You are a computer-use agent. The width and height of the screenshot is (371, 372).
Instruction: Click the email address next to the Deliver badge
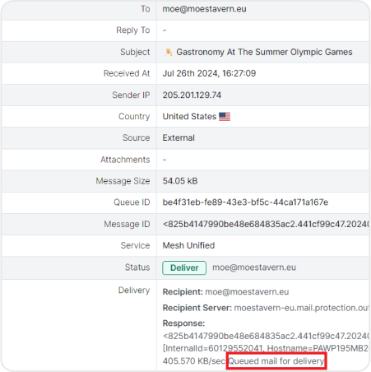[x=254, y=267]
